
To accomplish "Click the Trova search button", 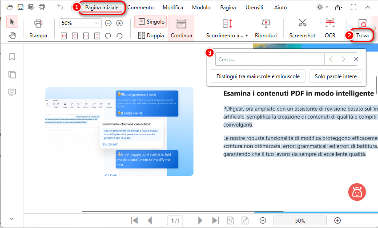I will 362,29.
